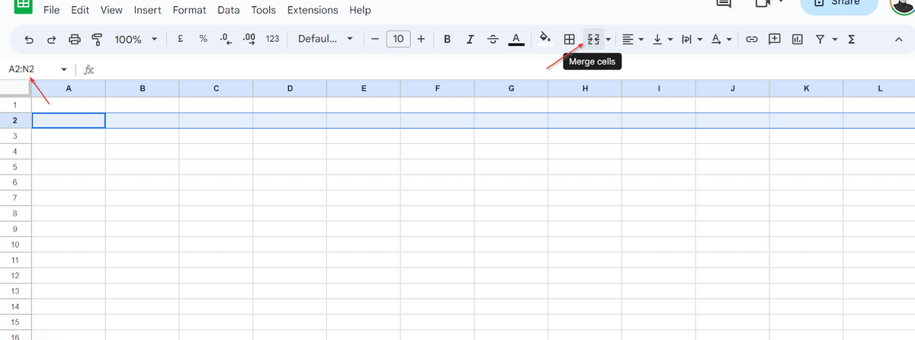Open the zoom 100% dropdown
This screenshot has height=340, width=915.
(135, 39)
